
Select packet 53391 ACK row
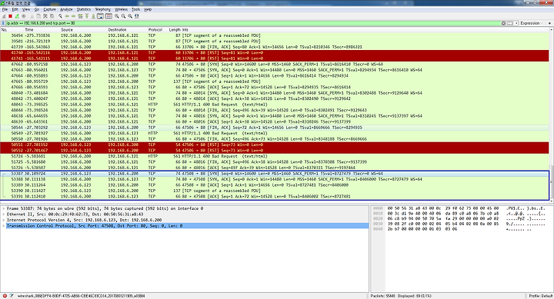pos(275,196)
